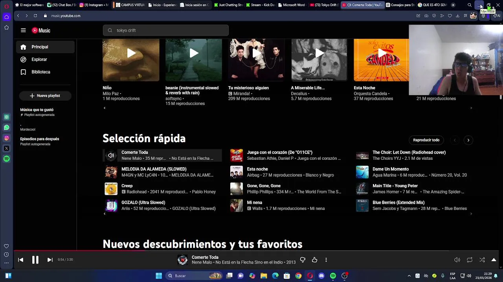Select The Choir: Let Down cover
Image resolution: width=503 pixels, height=282 pixels.
click(x=413, y=155)
